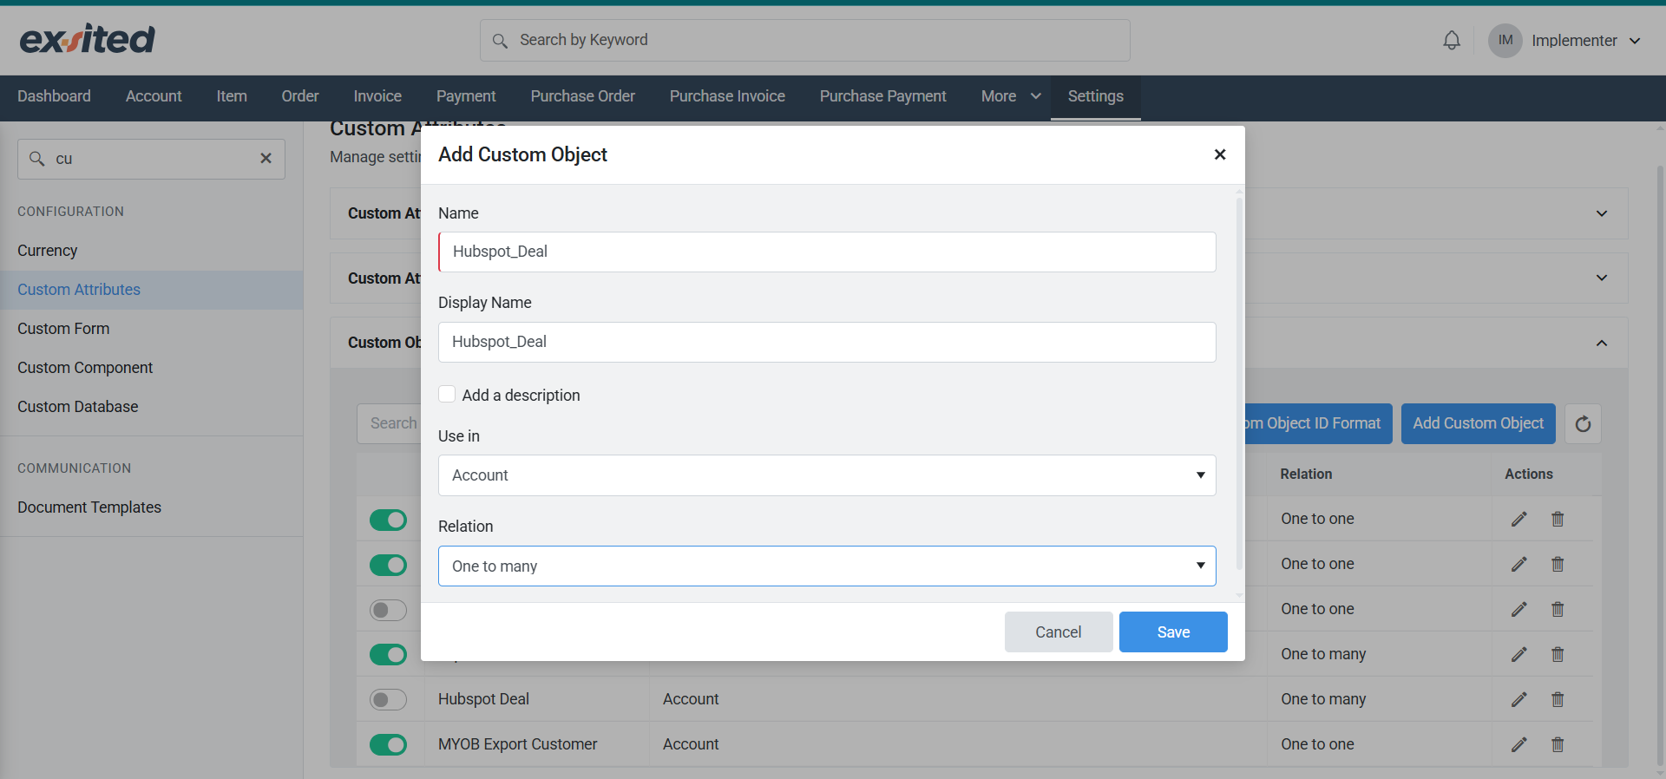Click the Save button
The width and height of the screenshot is (1666, 779).
coord(1173,632)
